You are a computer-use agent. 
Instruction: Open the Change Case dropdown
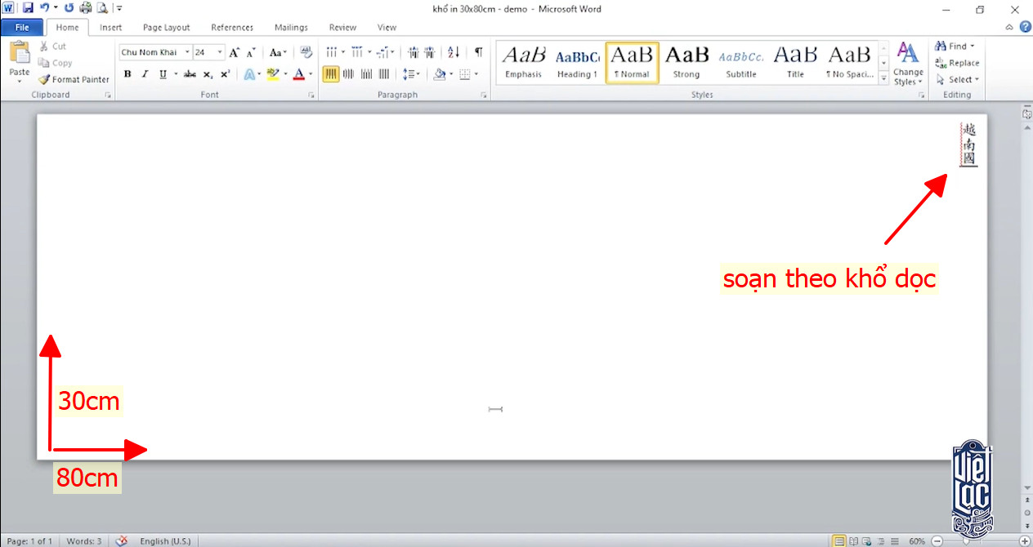pos(278,52)
